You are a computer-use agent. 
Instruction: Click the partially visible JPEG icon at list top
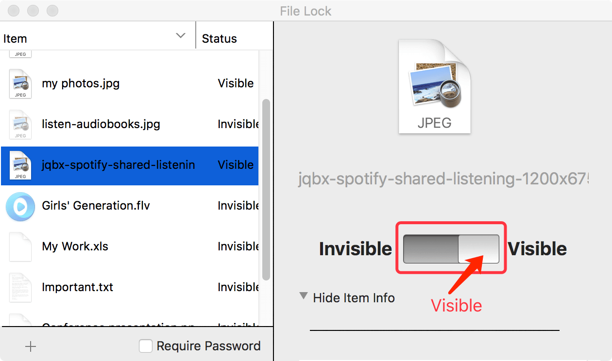click(20, 52)
